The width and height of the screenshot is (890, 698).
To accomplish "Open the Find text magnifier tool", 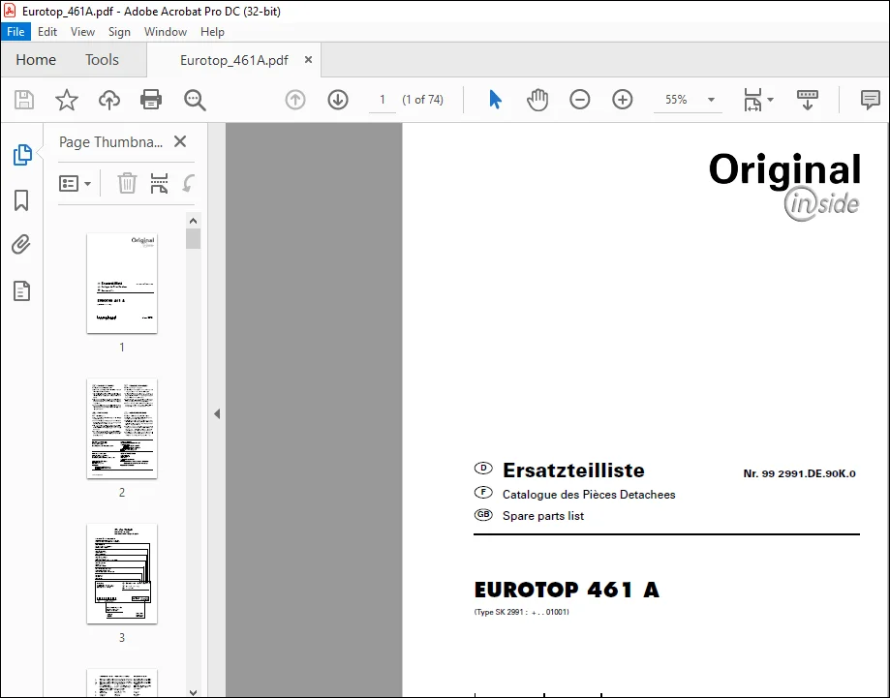I will pos(195,100).
